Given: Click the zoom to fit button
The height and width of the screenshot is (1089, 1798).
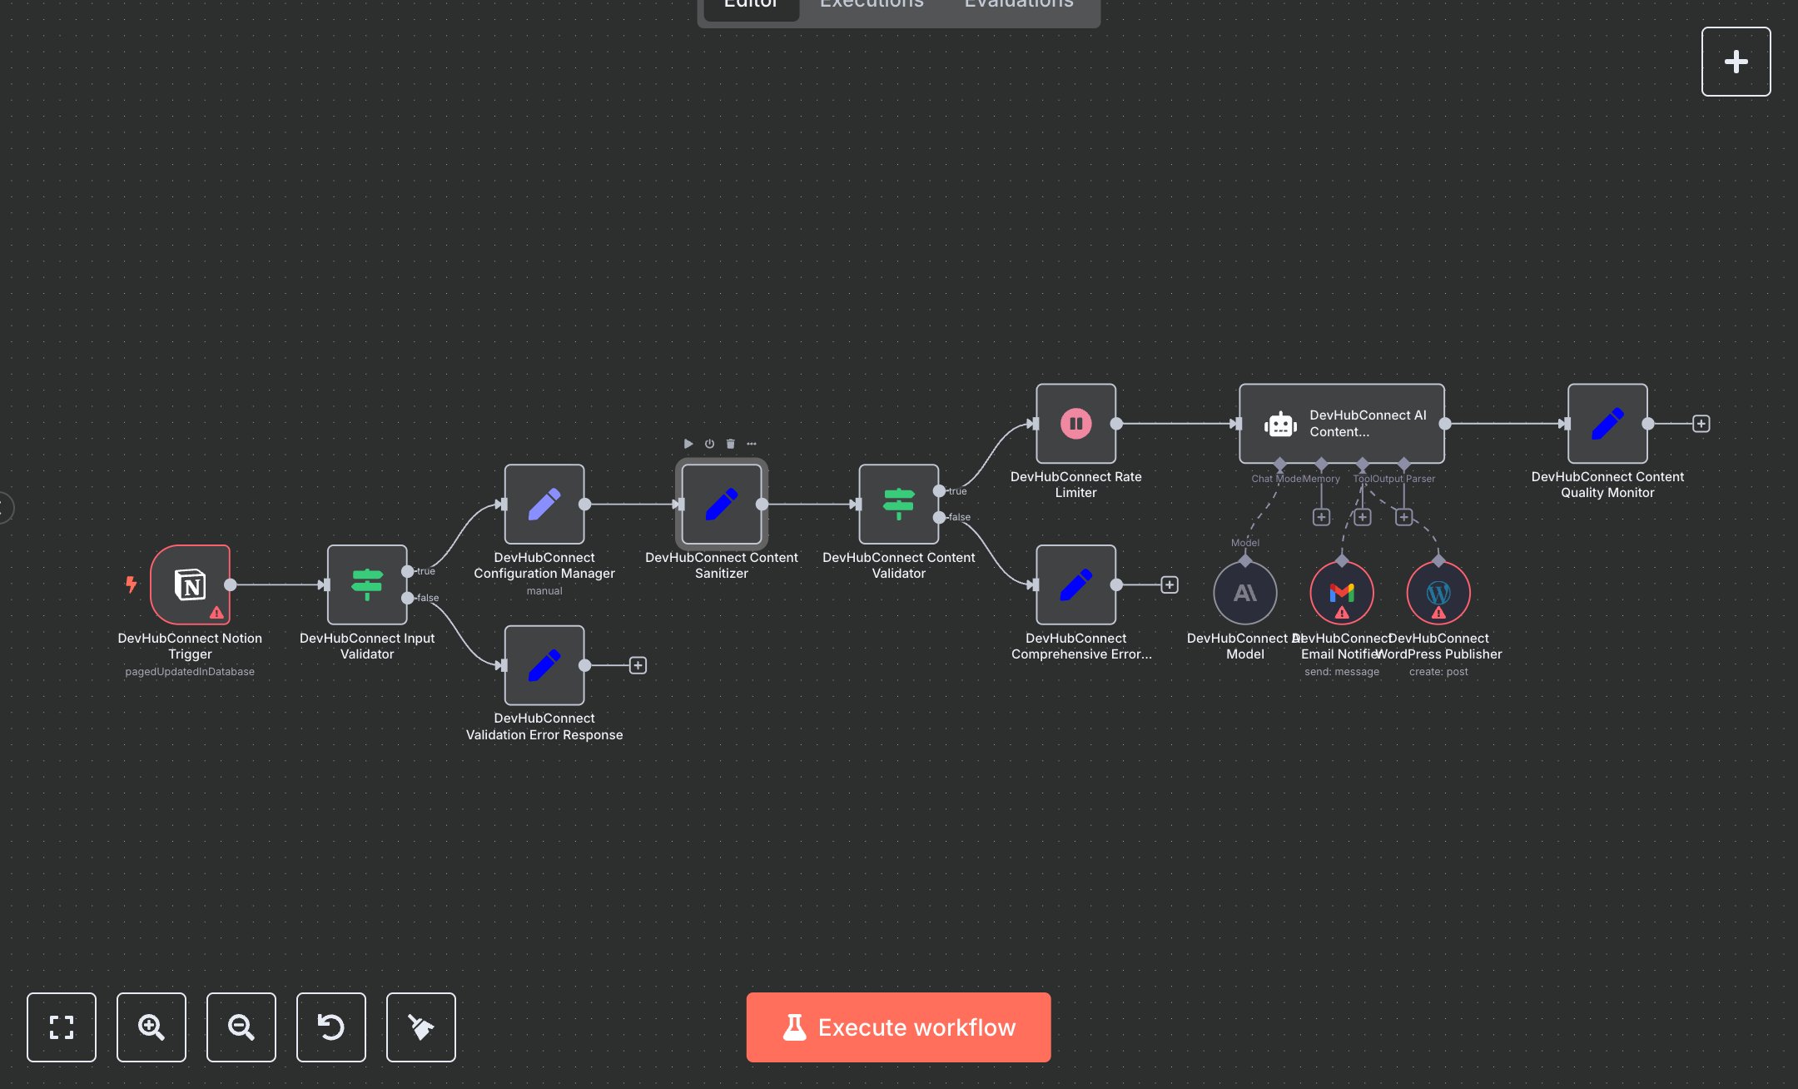Looking at the screenshot, I should tap(62, 1027).
